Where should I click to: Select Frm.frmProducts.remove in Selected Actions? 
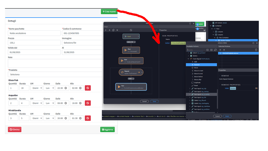click(x=238, y=53)
